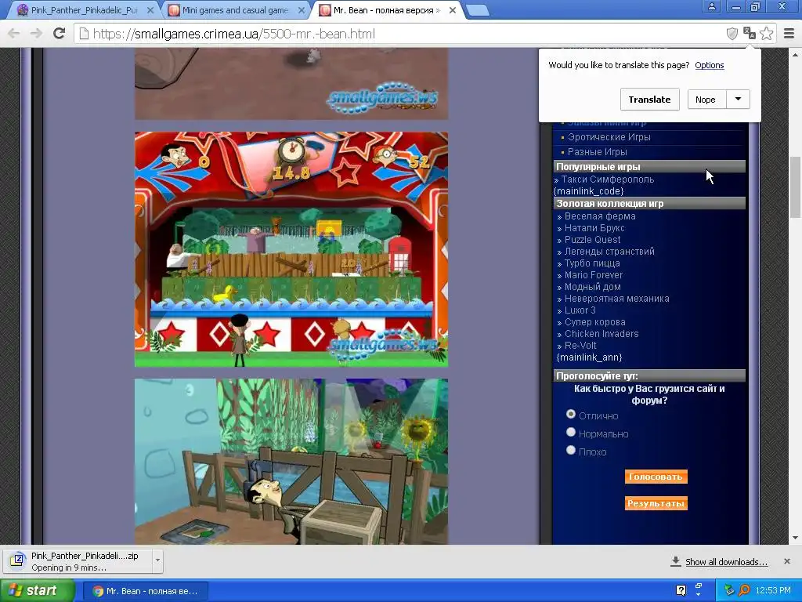Image resolution: width=802 pixels, height=602 pixels.
Task: Close the Pink_Panther_Pinkadelic tab
Action: pos(150,10)
